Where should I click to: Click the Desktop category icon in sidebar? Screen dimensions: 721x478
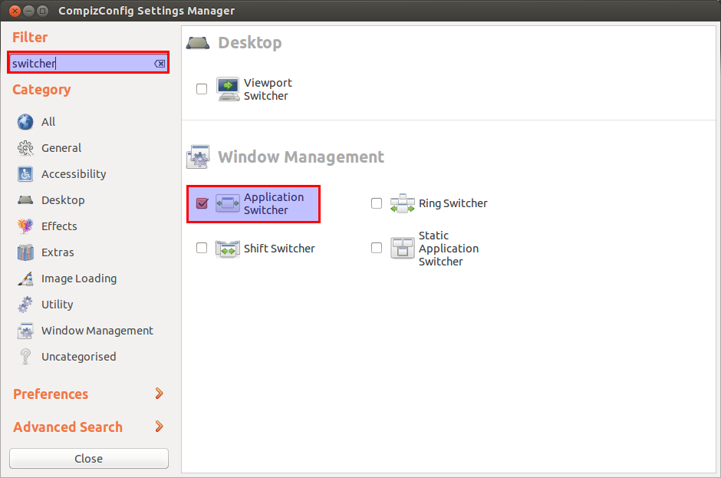click(25, 200)
